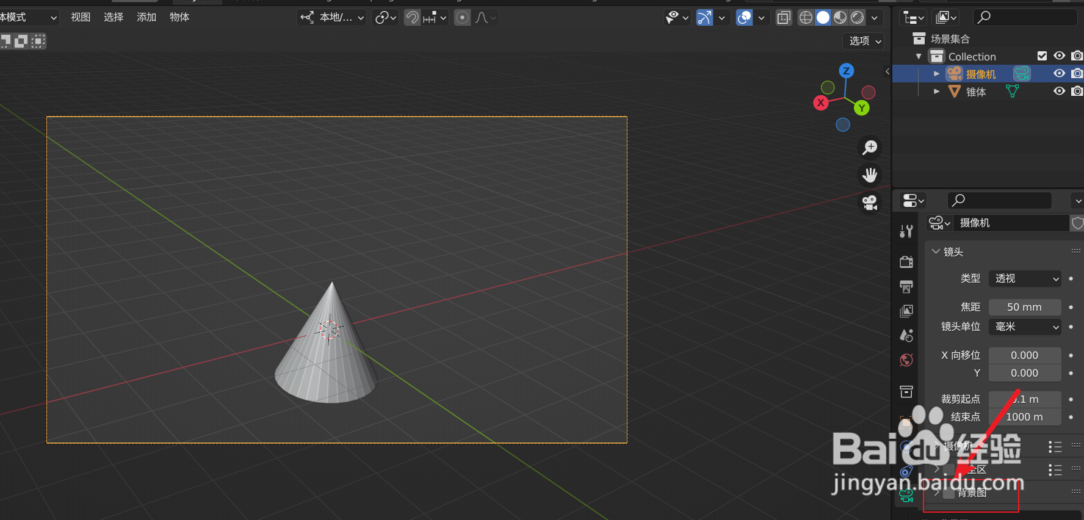The height and width of the screenshot is (520, 1084).
Task: Open the 添加 menu
Action: (x=146, y=17)
